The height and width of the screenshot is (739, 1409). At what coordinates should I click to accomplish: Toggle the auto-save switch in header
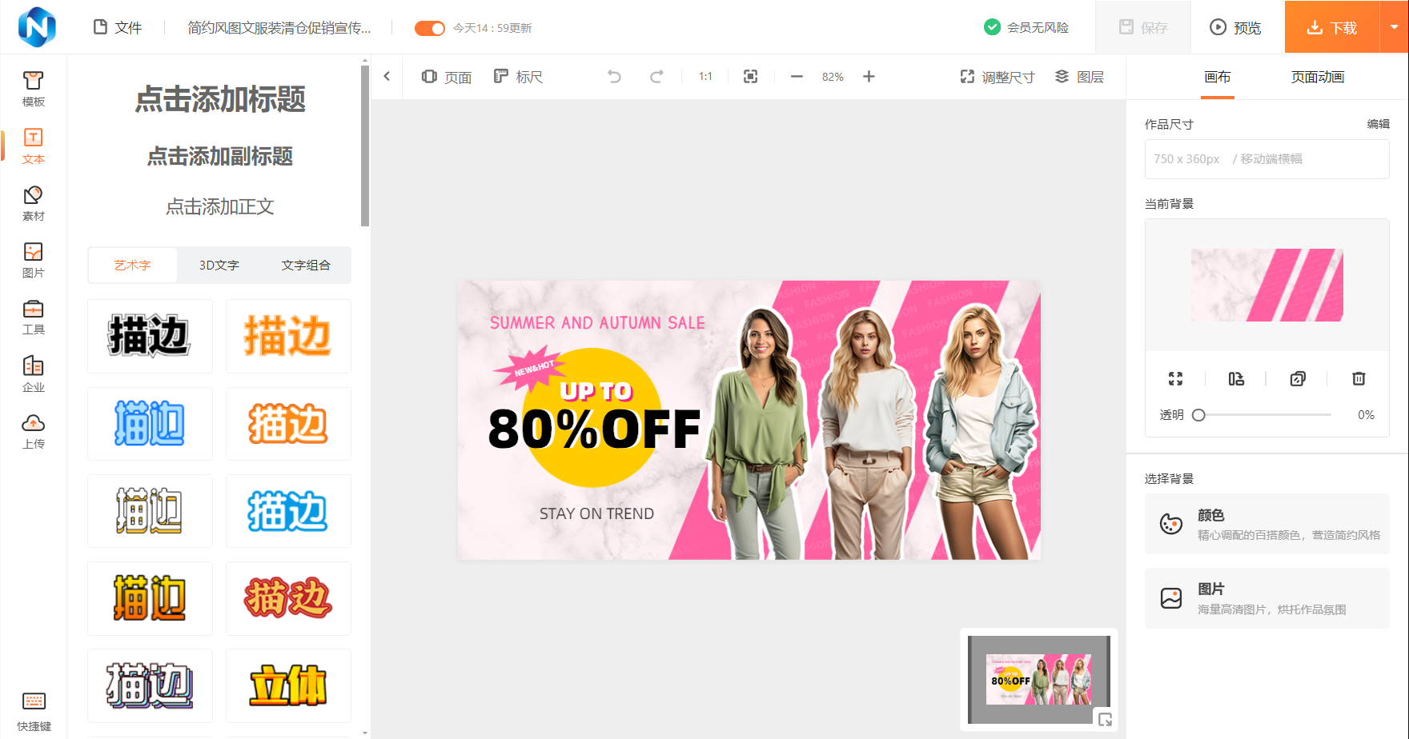(x=429, y=28)
